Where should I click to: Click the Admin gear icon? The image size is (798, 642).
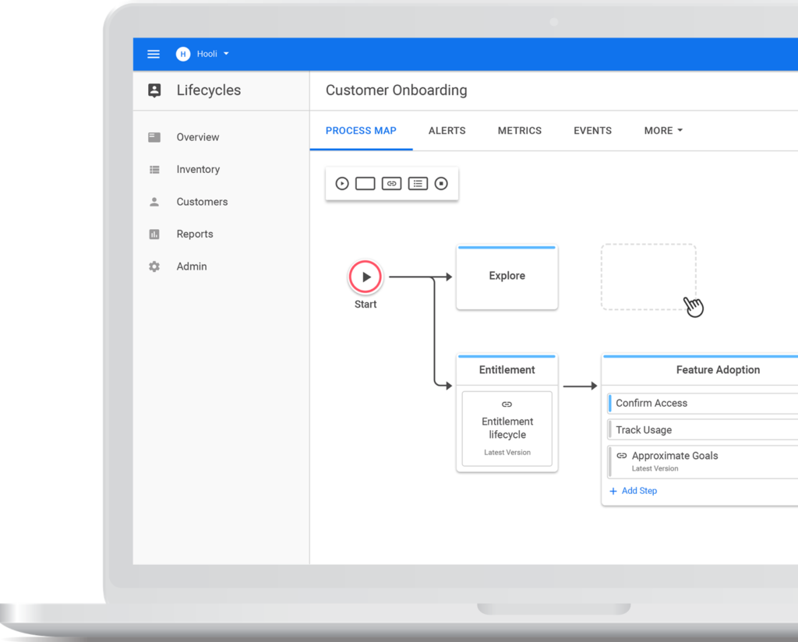click(154, 266)
